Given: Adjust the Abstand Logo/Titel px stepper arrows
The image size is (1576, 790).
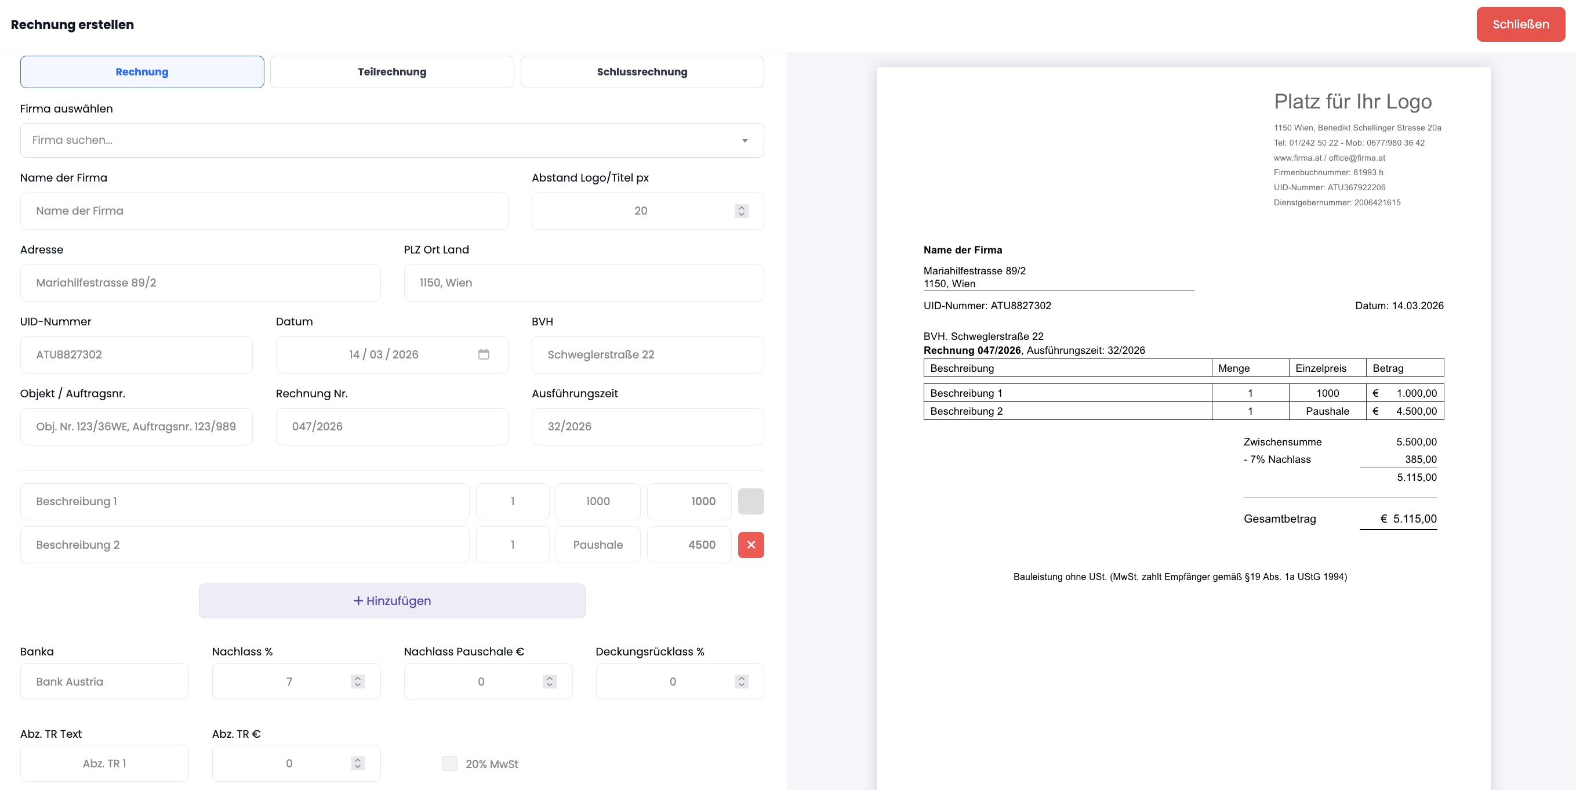Looking at the screenshot, I should point(741,211).
